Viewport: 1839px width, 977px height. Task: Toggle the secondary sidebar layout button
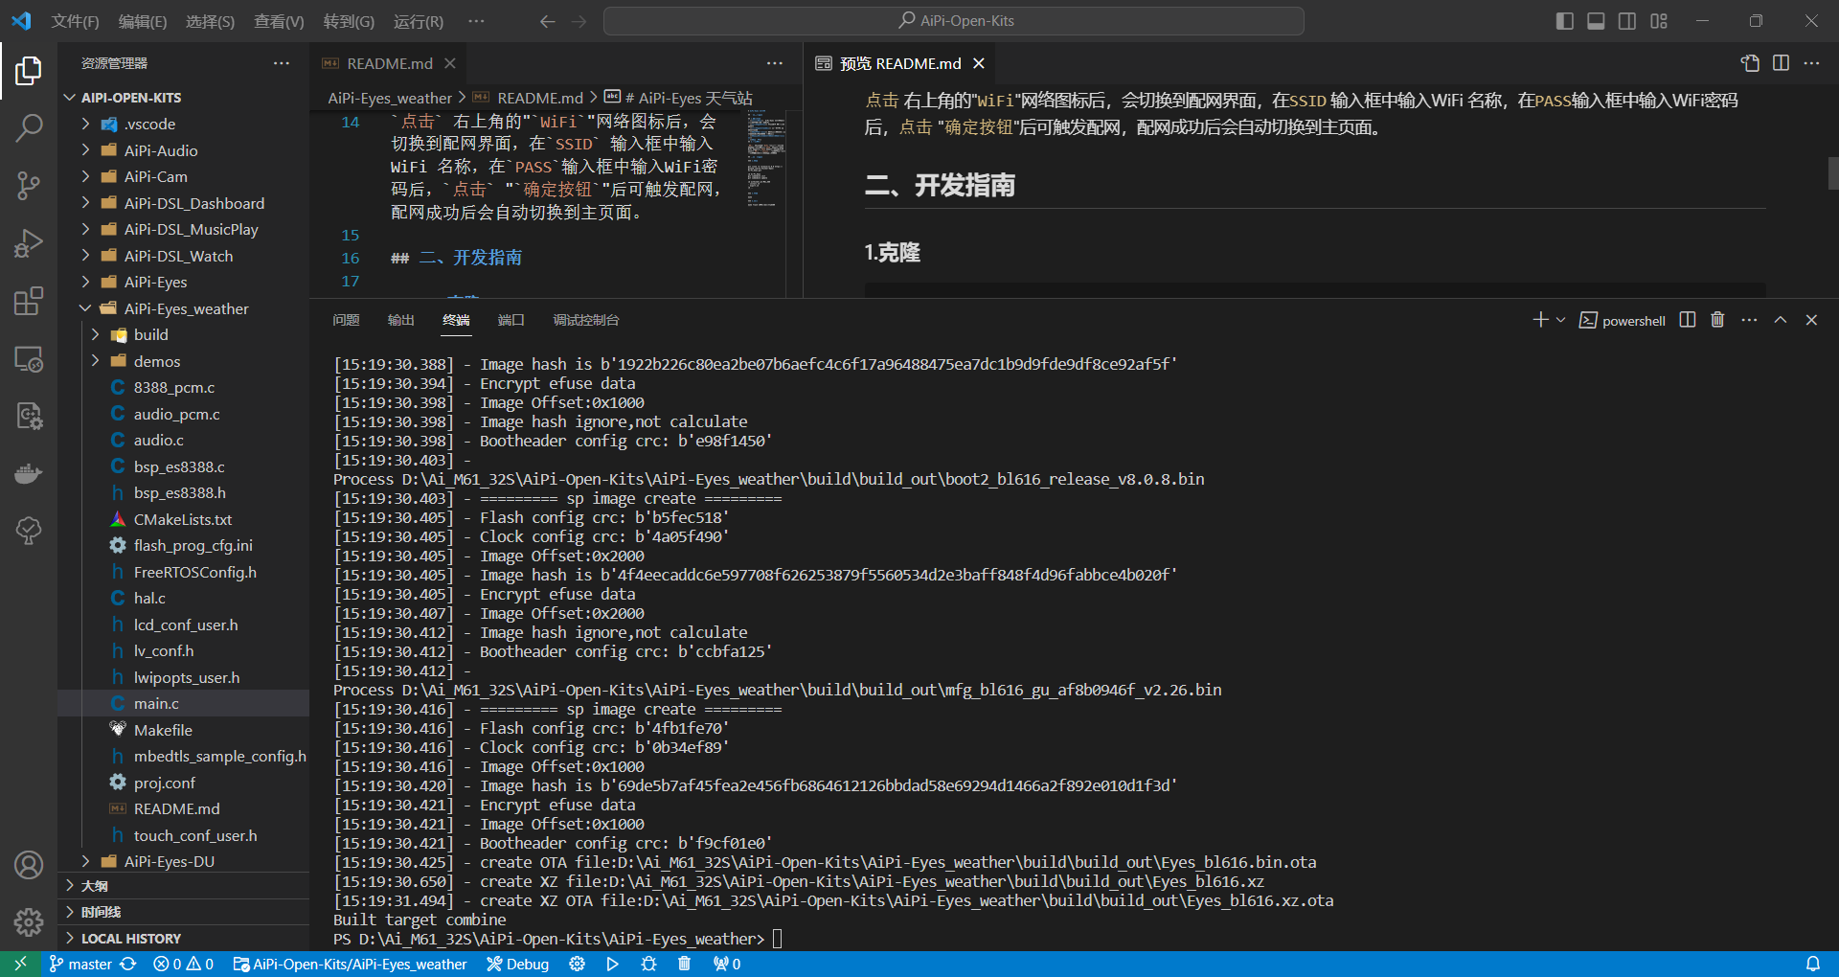tap(1627, 21)
